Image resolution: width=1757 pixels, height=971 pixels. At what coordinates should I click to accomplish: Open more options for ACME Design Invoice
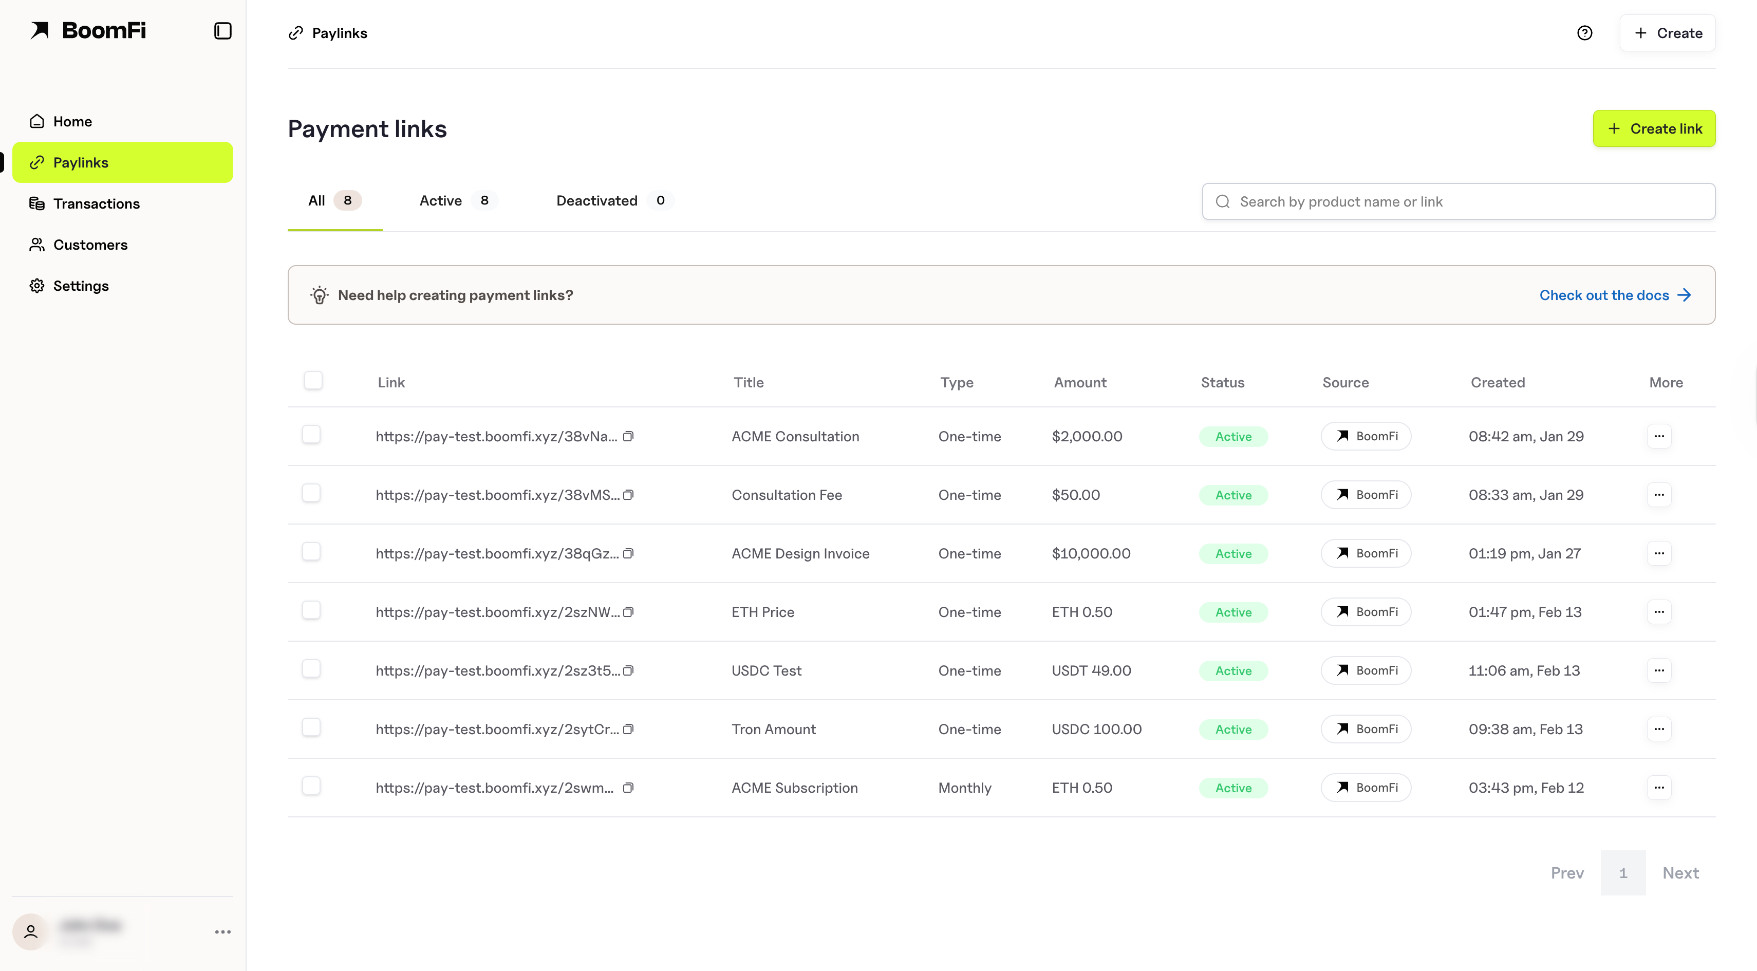(x=1658, y=553)
